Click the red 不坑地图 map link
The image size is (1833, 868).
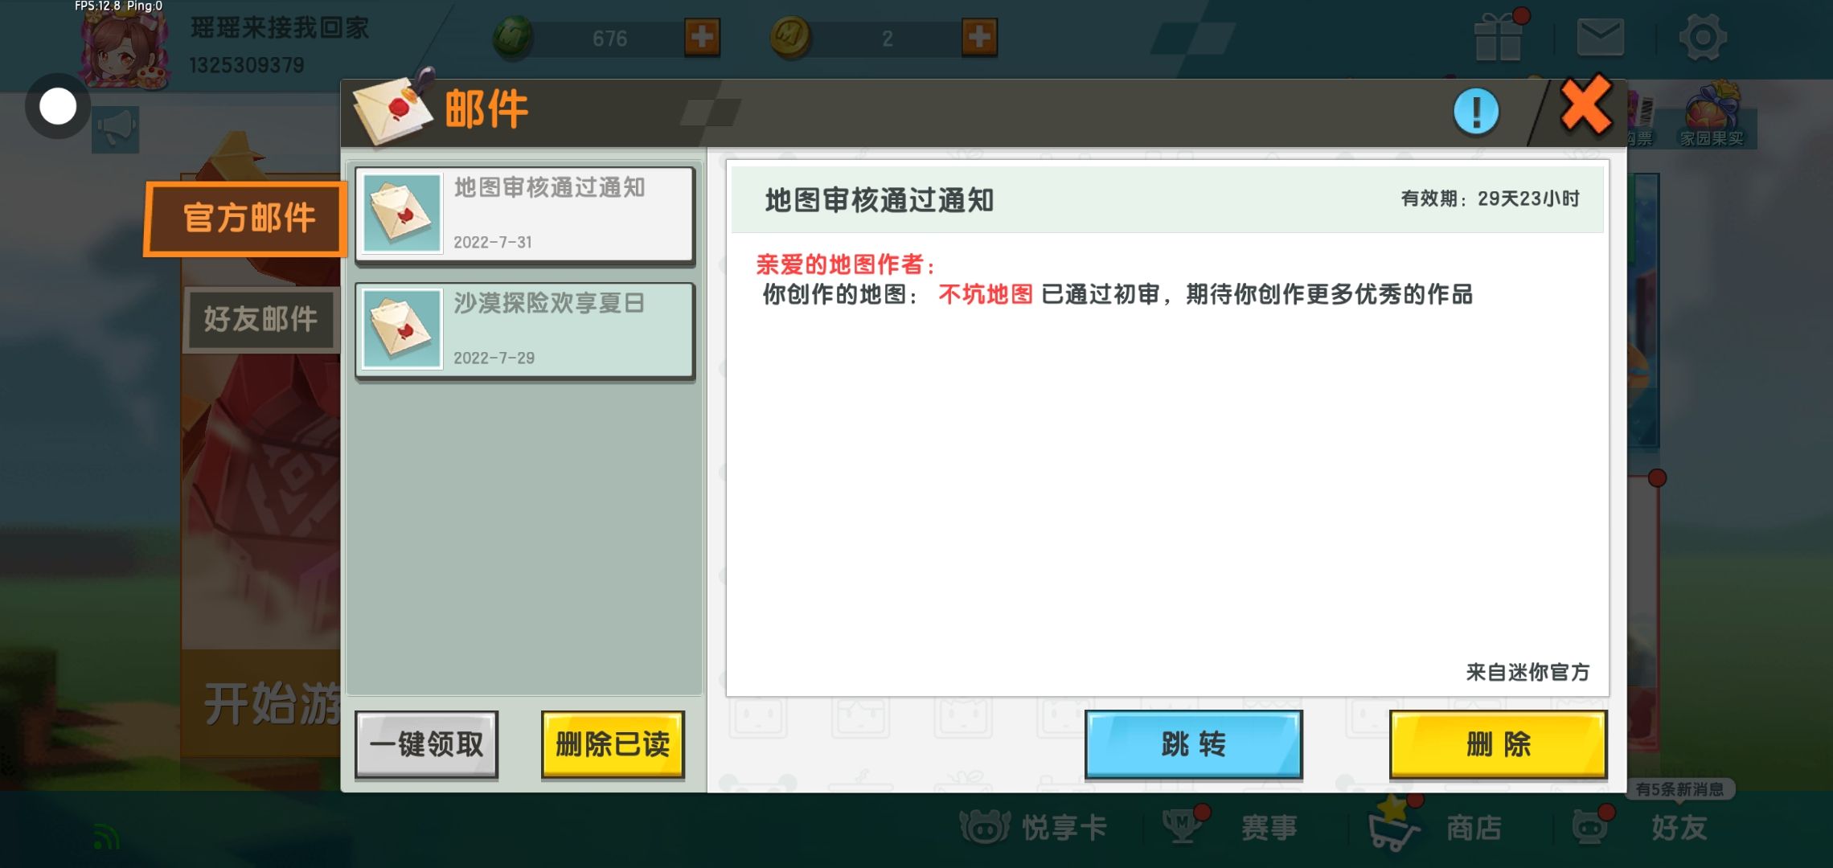coord(985,295)
